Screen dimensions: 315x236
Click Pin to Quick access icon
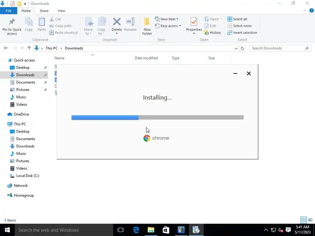coord(12,22)
